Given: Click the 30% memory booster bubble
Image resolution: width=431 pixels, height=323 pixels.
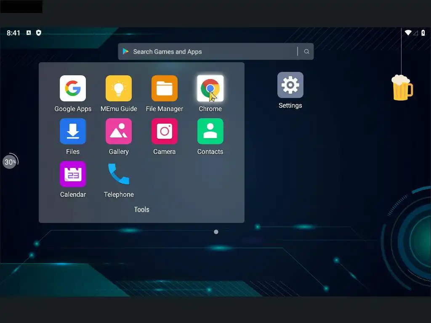Looking at the screenshot, I should [10, 162].
